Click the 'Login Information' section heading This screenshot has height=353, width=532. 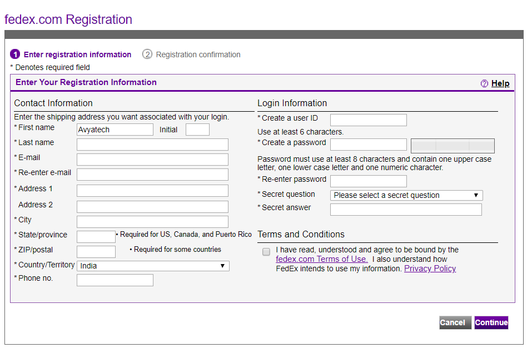(292, 103)
